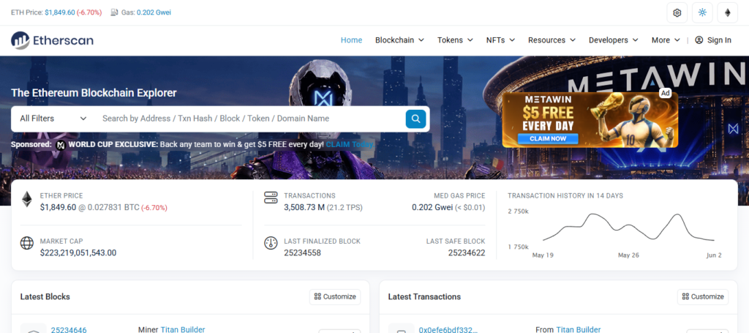
Task: Click the Ether Price value in stats card
Action: pyautogui.click(x=58, y=207)
